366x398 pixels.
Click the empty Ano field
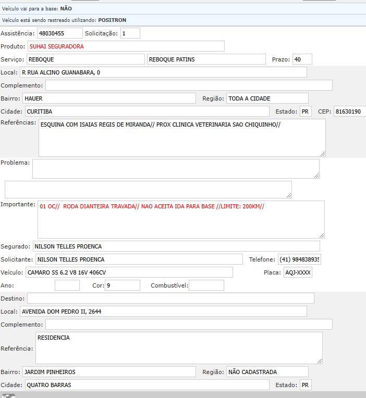coord(67,285)
